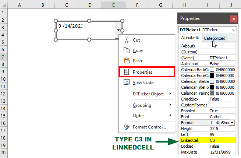The width and height of the screenshot is (241, 158).
Task: Click the Font value Calibri
Action: pos(222,117)
